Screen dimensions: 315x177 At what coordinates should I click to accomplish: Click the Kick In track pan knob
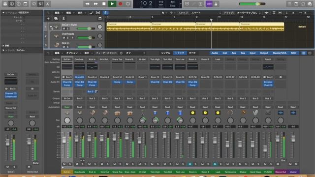coord(99,45)
